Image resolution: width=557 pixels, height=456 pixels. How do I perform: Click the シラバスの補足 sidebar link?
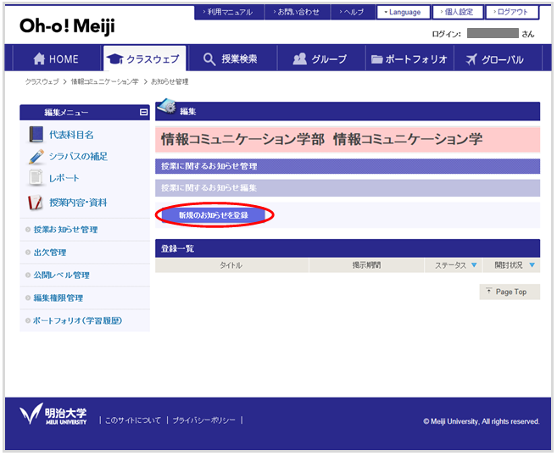[x=78, y=157]
